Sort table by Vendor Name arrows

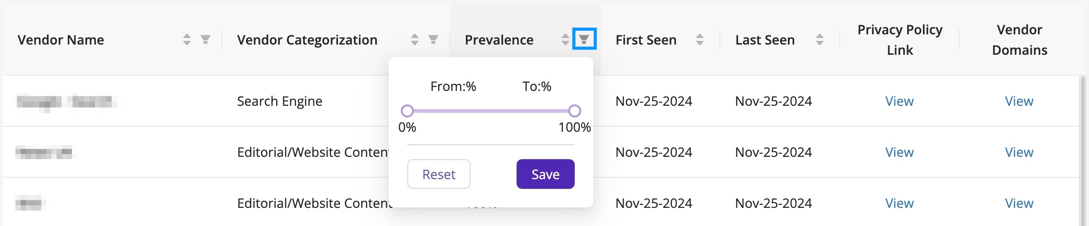(x=186, y=39)
